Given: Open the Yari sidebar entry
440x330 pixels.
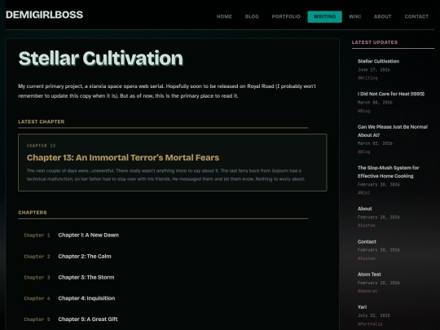Looking at the screenshot, I should [x=362, y=306].
